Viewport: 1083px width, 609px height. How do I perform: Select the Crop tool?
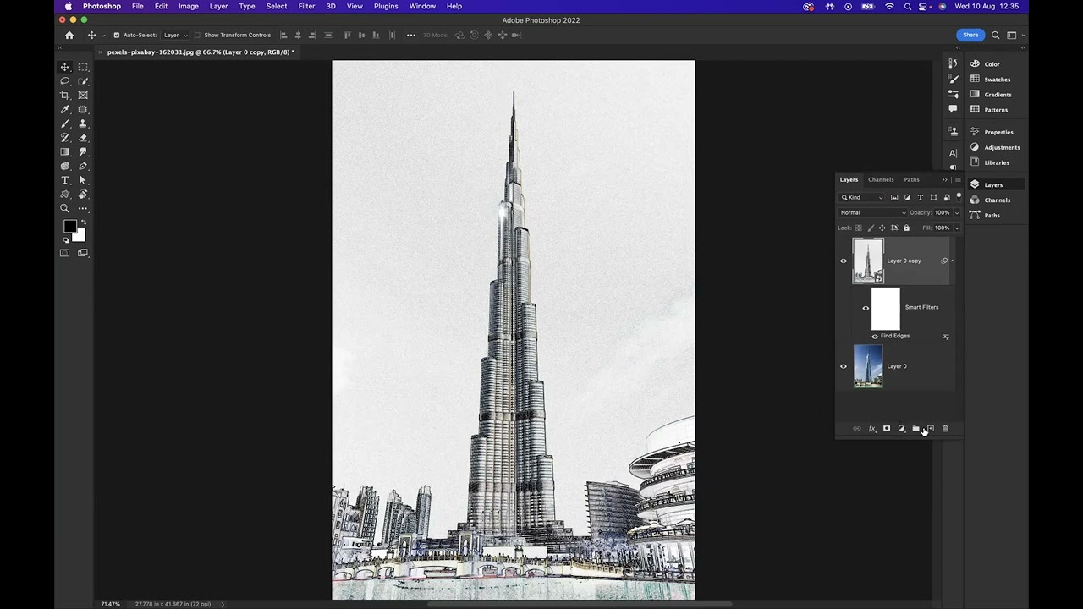(65, 96)
